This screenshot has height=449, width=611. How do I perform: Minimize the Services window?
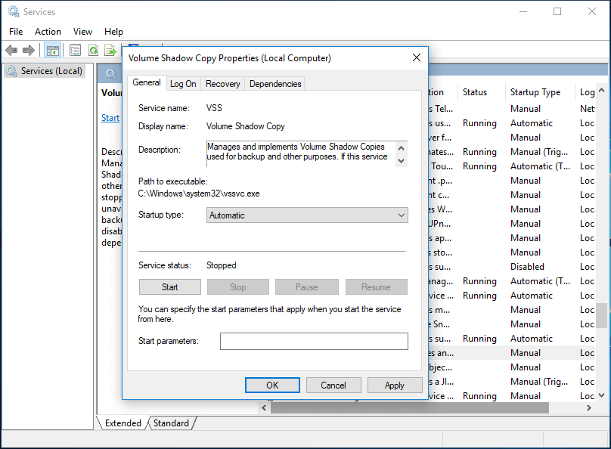[x=523, y=11]
